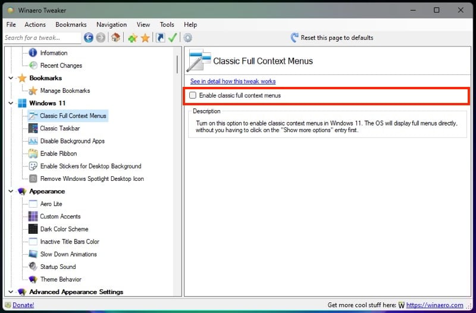Click the Disable Background Apps icon
This screenshot has height=313, width=476.
tap(33, 141)
